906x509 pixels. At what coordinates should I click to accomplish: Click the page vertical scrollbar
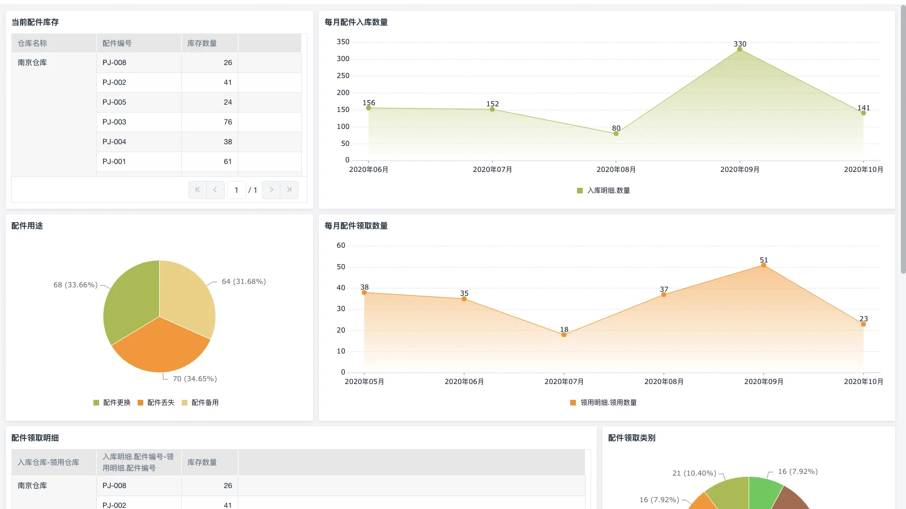click(x=903, y=140)
